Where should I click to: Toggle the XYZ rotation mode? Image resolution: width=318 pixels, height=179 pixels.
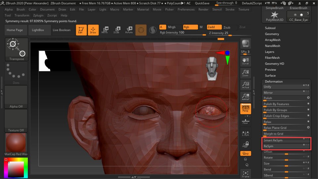(246, 154)
